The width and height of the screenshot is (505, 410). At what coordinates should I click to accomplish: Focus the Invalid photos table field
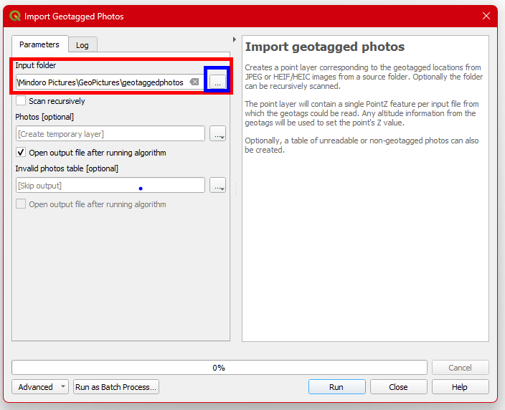point(110,186)
